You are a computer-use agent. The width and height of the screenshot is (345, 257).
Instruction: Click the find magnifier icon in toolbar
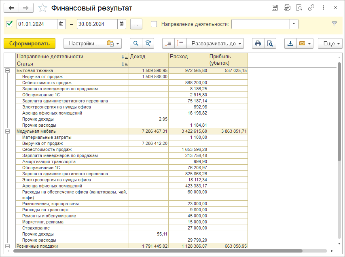(x=136, y=43)
